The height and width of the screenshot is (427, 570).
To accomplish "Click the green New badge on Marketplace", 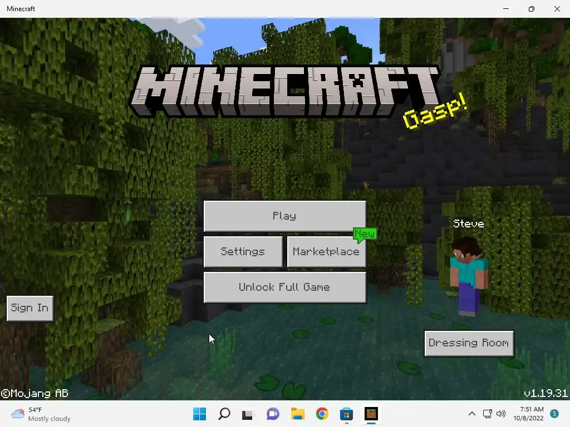I will (365, 234).
